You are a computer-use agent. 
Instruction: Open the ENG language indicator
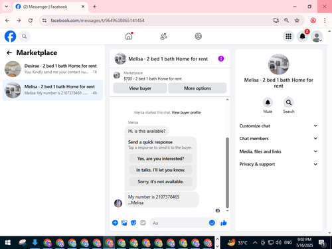coord(288,242)
